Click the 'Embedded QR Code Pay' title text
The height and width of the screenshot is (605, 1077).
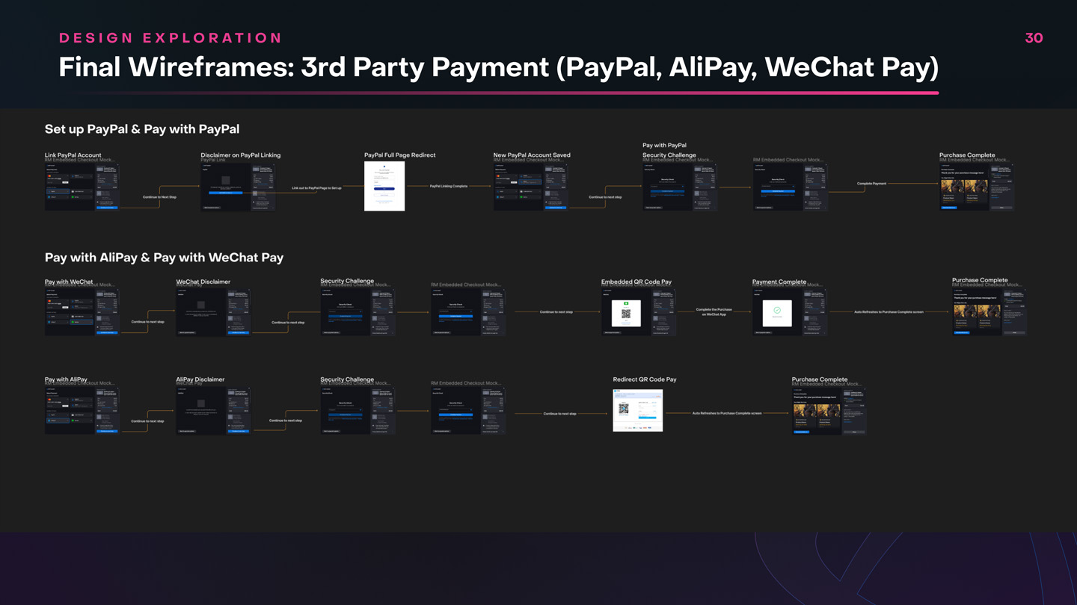(636, 282)
